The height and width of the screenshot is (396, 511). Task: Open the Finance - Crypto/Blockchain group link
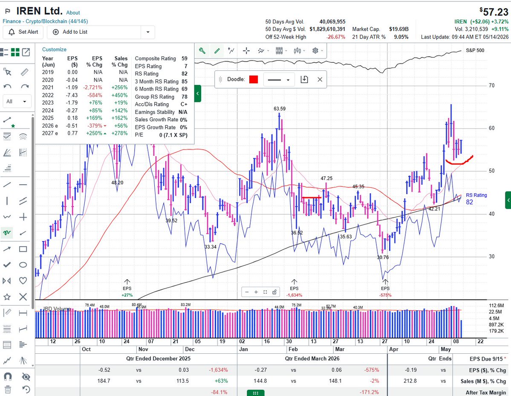pos(45,21)
